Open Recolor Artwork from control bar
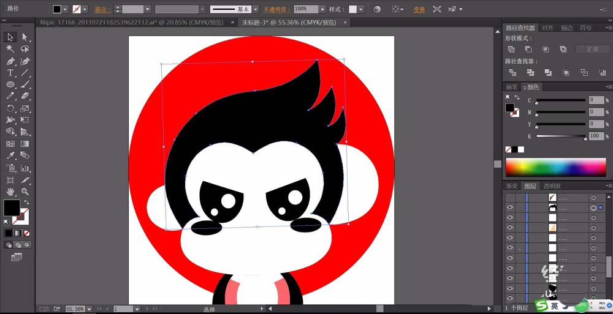The width and height of the screenshot is (613, 314). 377,9
